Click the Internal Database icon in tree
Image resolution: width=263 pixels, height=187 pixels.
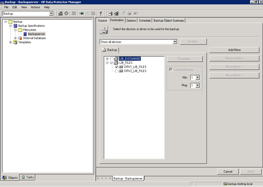coord(20,38)
